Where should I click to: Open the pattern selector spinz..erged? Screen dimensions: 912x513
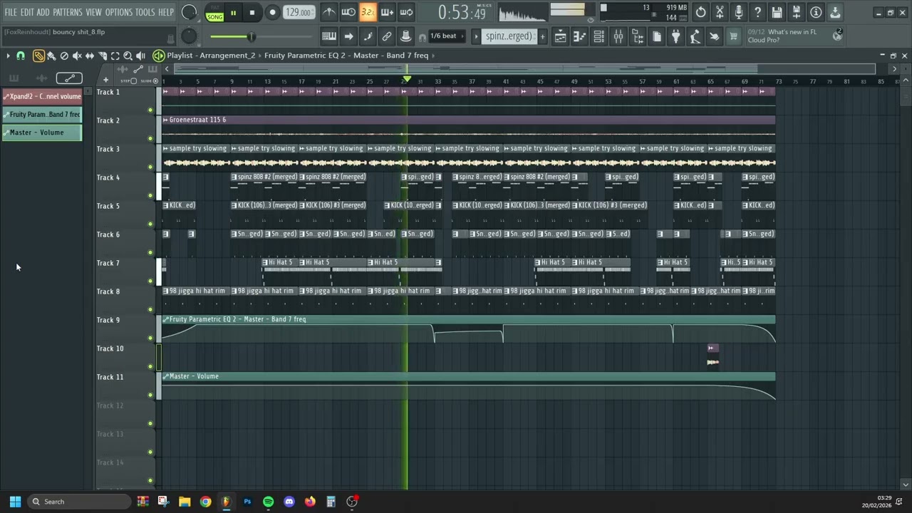click(x=509, y=36)
